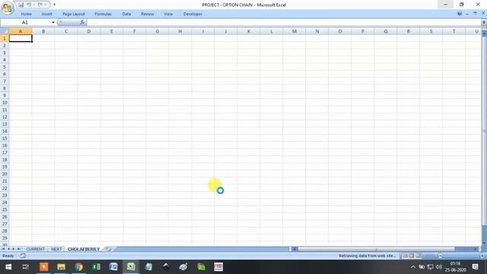Select column M header
Screen dimensions: 487x274
[294, 31]
